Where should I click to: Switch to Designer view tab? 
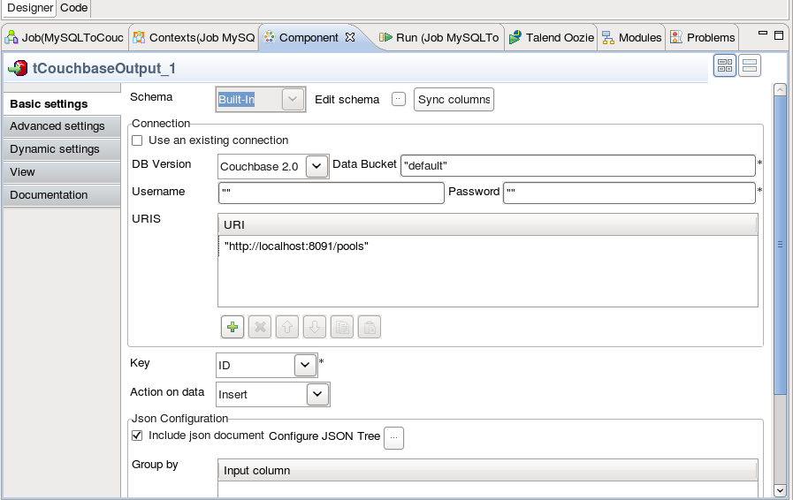tap(29, 8)
